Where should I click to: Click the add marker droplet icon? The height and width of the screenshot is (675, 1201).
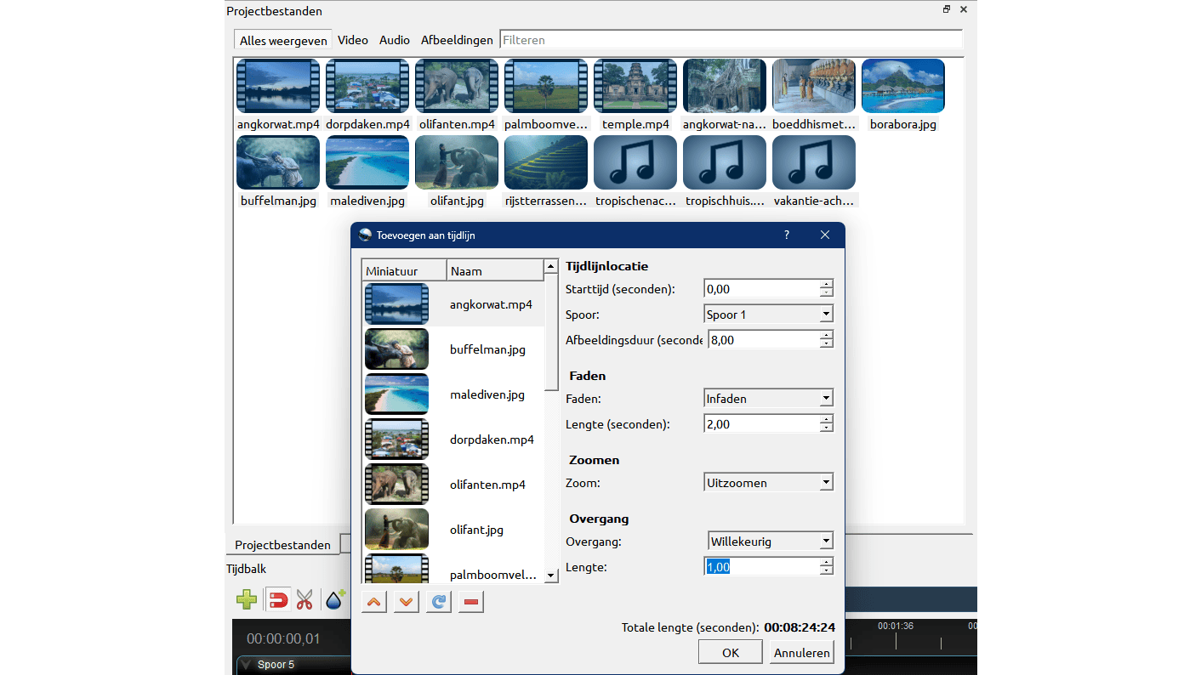click(335, 600)
